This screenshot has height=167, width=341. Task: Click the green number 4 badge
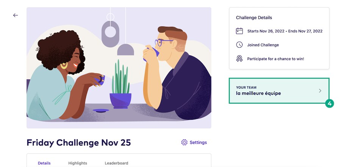(329, 103)
